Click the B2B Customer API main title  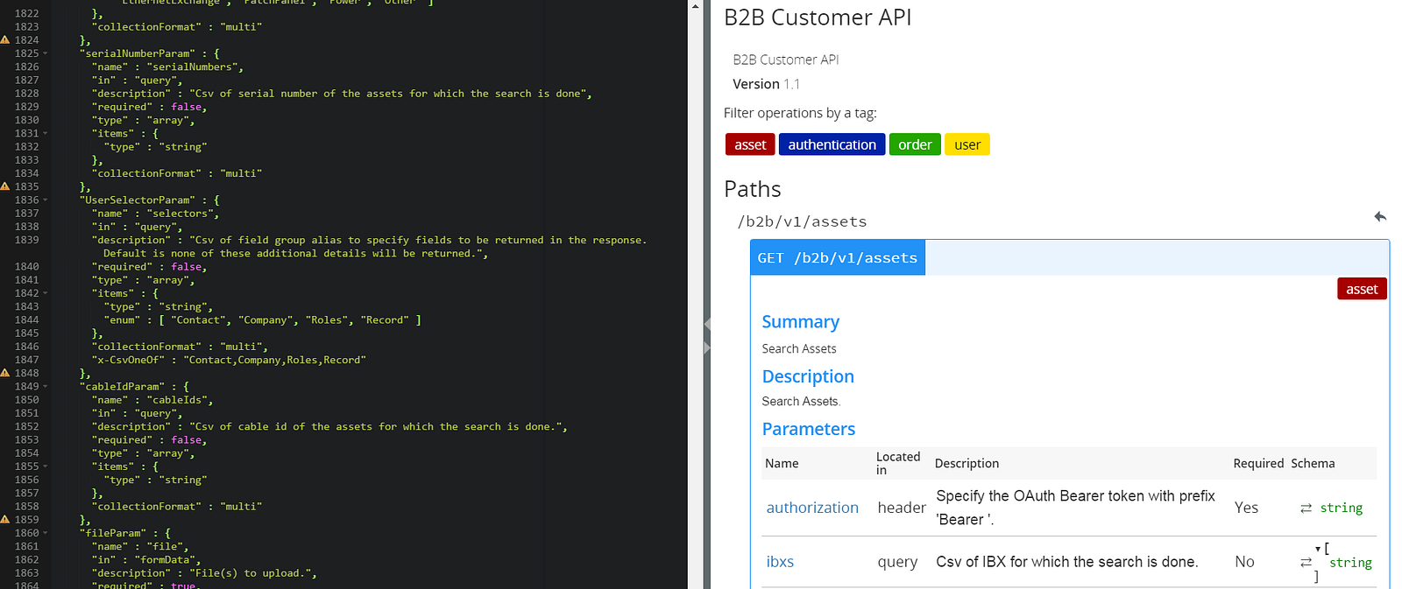(x=818, y=18)
